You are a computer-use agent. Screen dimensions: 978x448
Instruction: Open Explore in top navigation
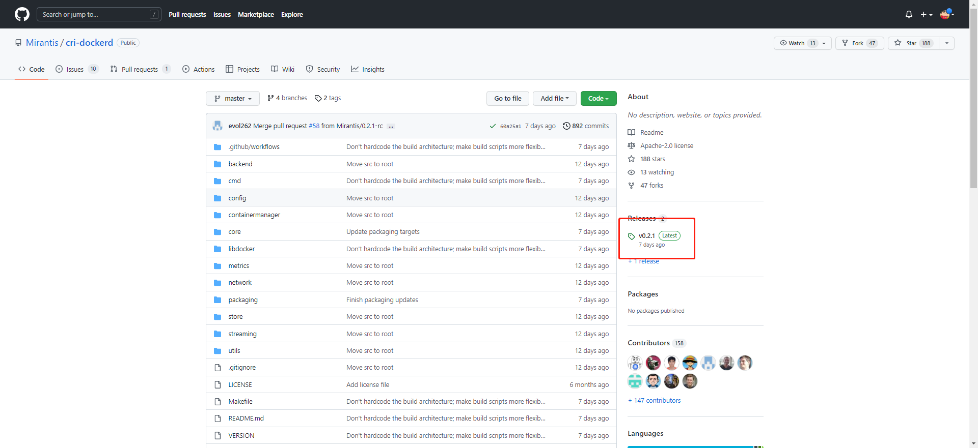(x=292, y=14)
